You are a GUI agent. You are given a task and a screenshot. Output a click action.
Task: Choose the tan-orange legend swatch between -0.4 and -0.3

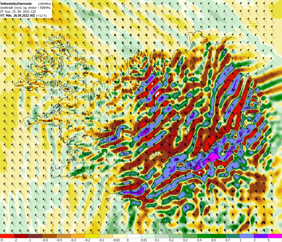click(63, 236)
